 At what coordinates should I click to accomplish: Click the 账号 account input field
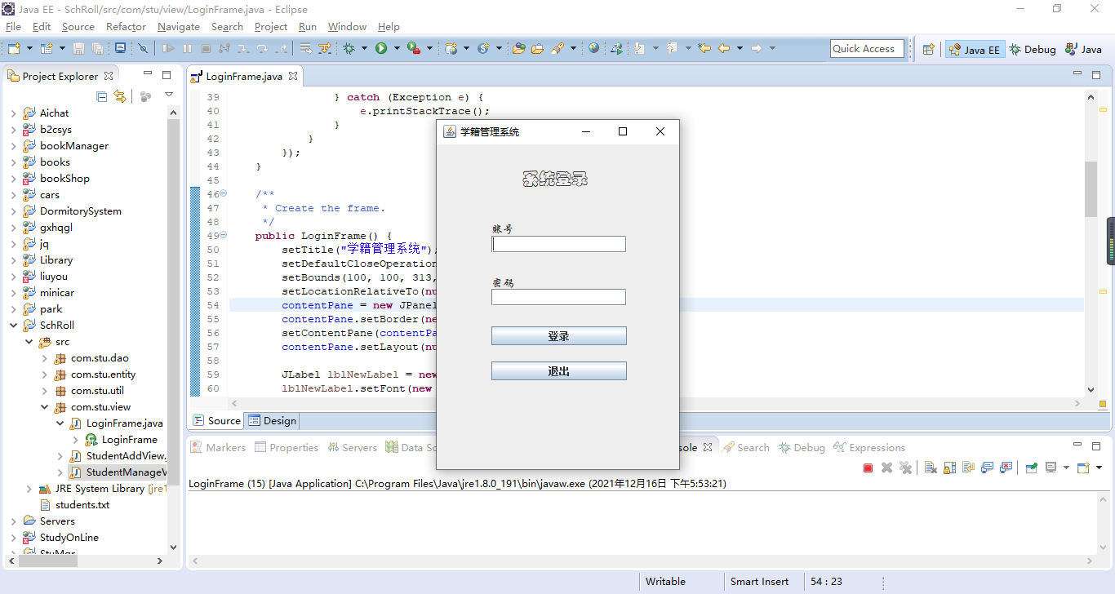click(x=559, y=244)
